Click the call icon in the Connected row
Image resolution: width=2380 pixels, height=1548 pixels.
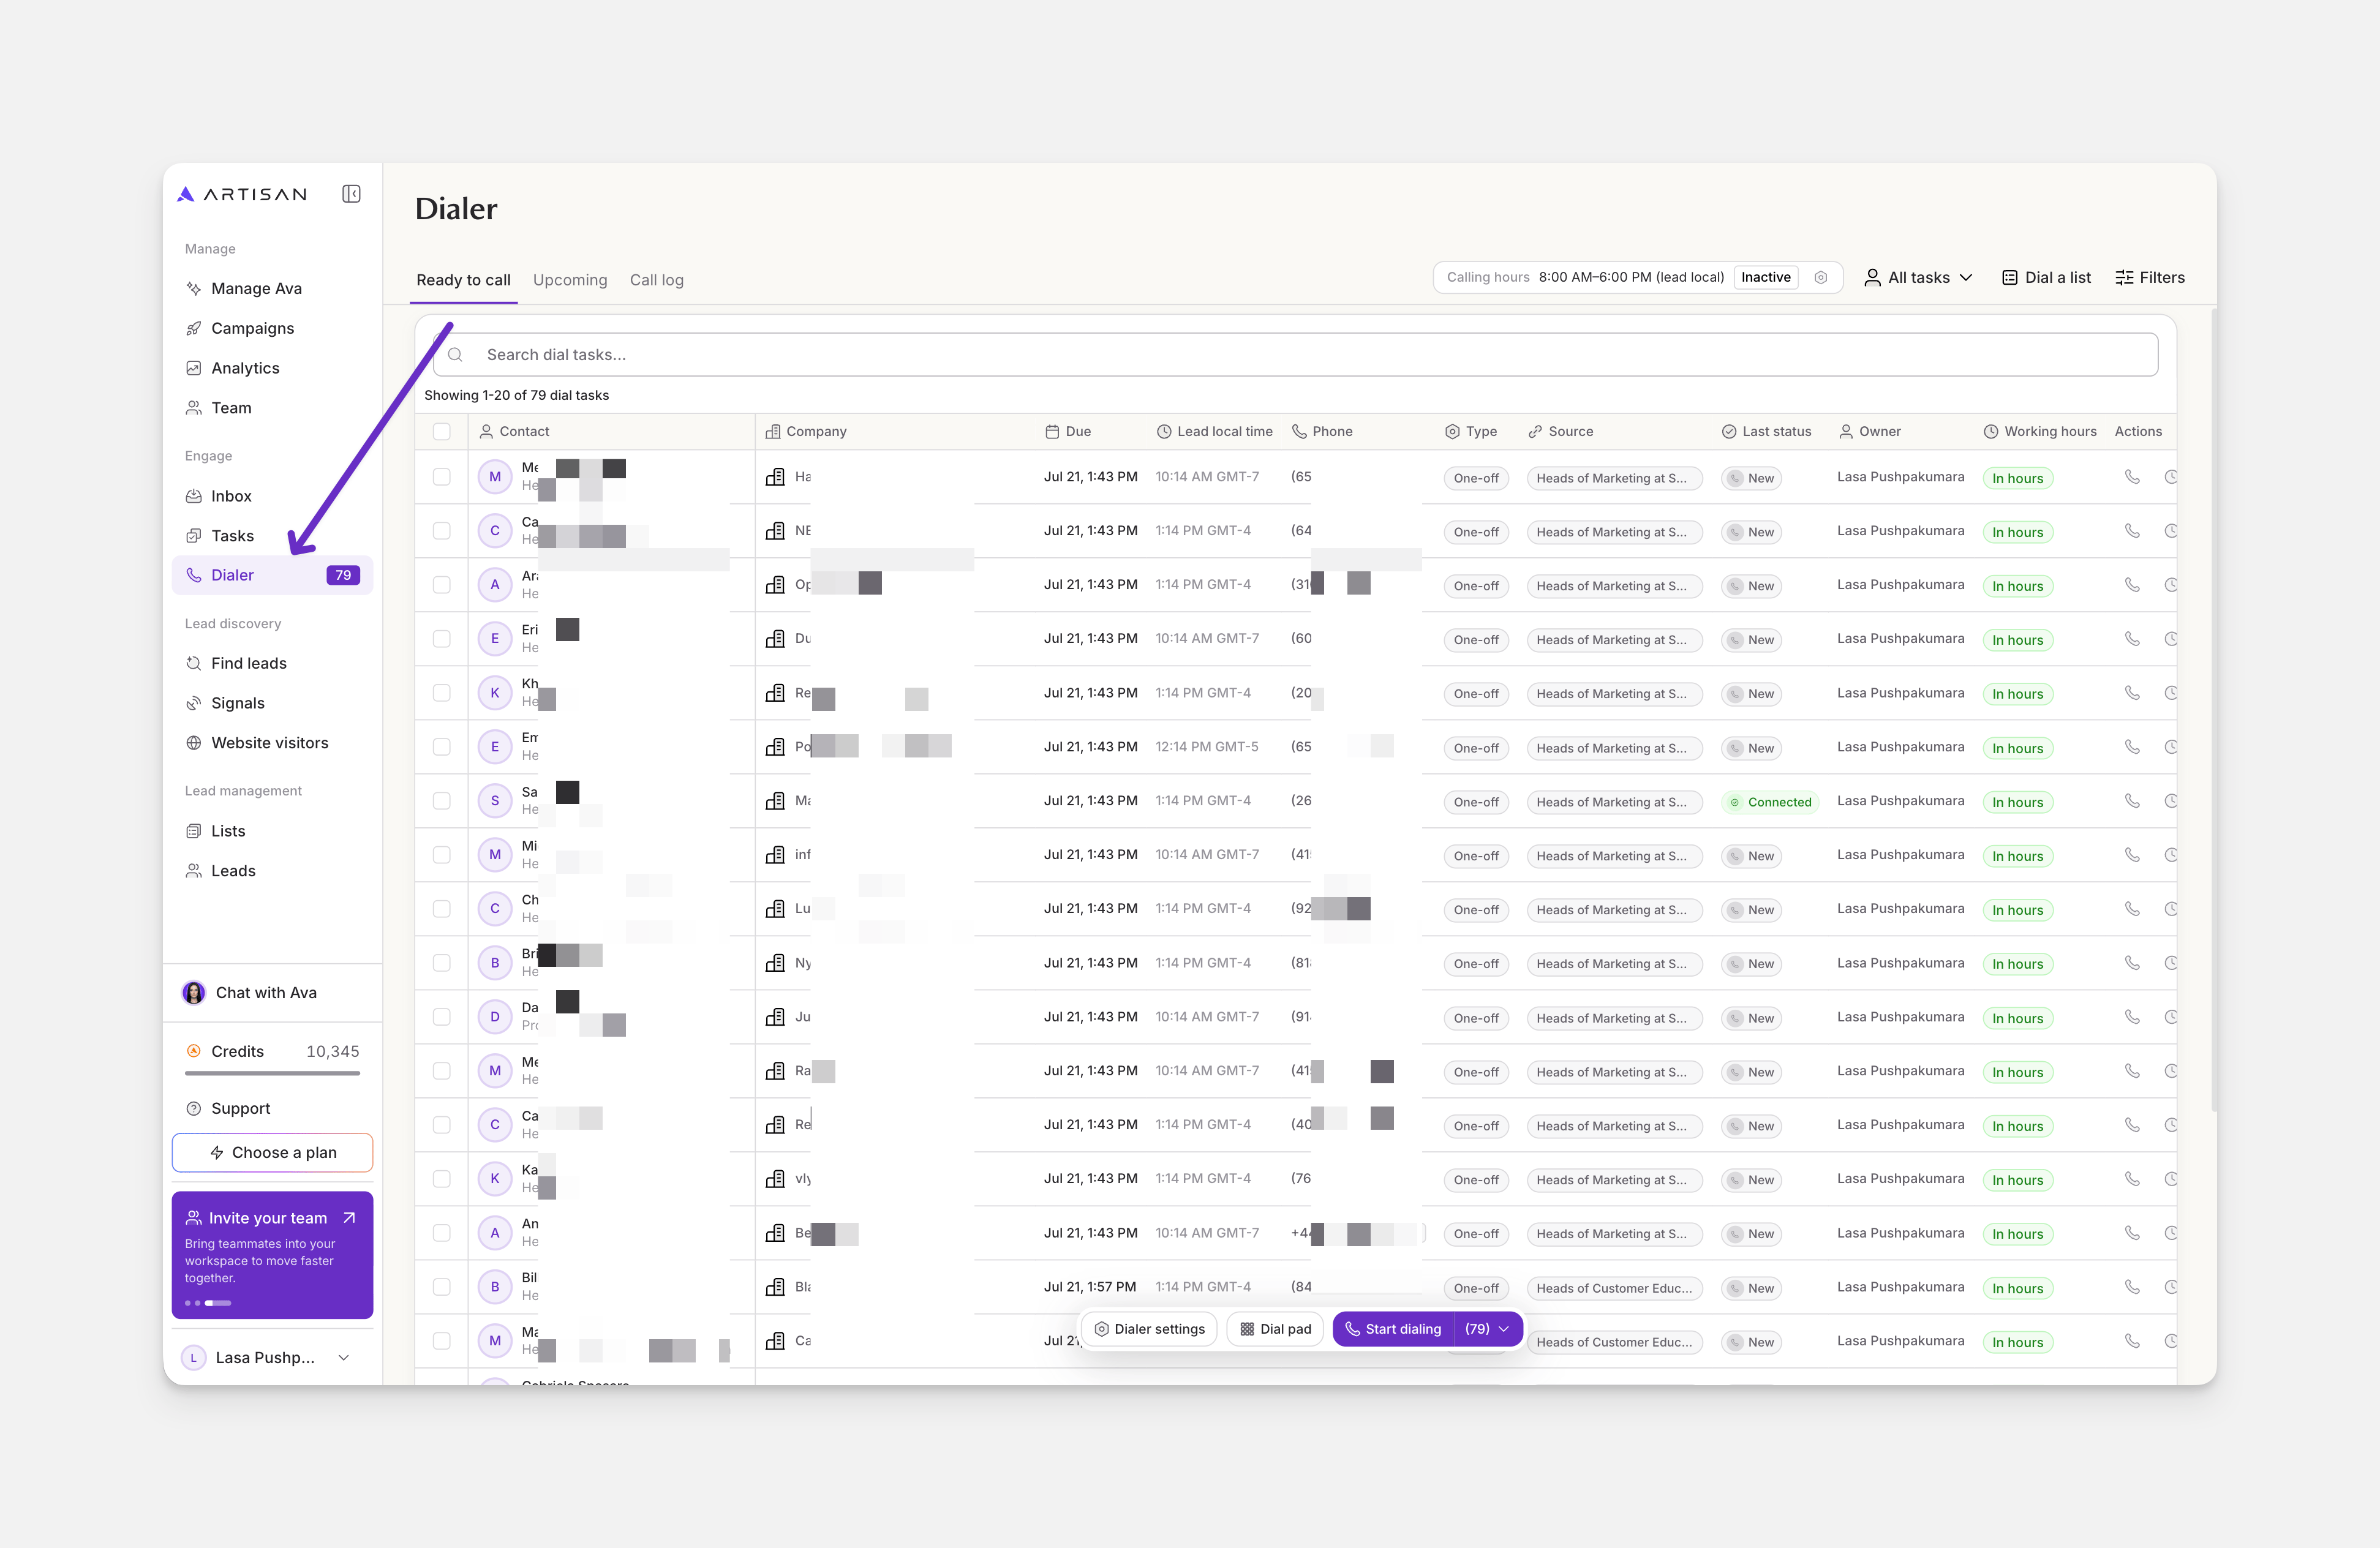pyautogui.click(x=2132, y=801)
